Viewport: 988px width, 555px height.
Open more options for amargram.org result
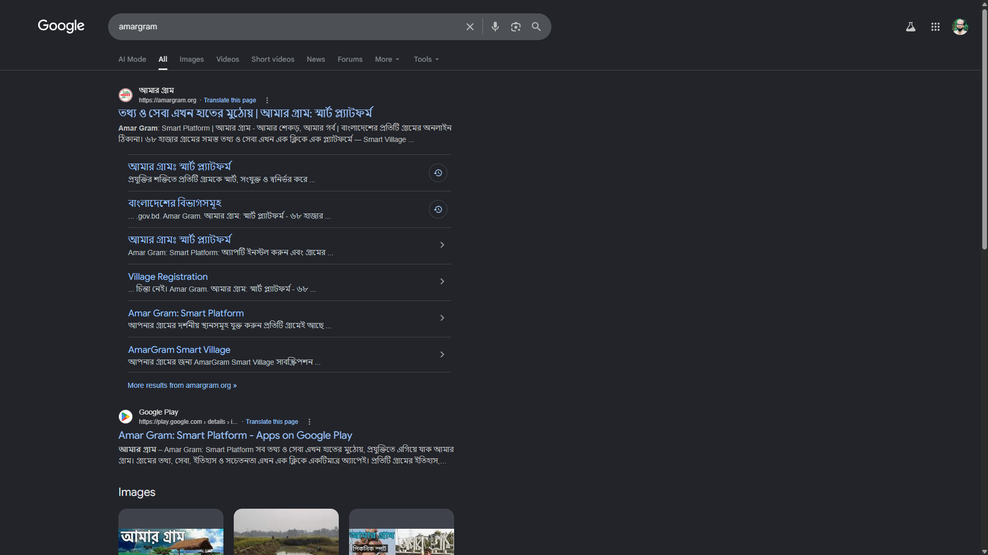coord(267,100)
